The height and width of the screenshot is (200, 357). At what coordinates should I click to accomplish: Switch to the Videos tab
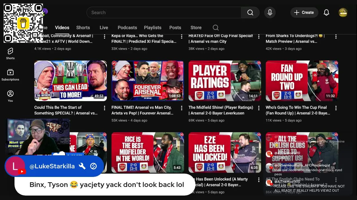[x=62, y=27]
